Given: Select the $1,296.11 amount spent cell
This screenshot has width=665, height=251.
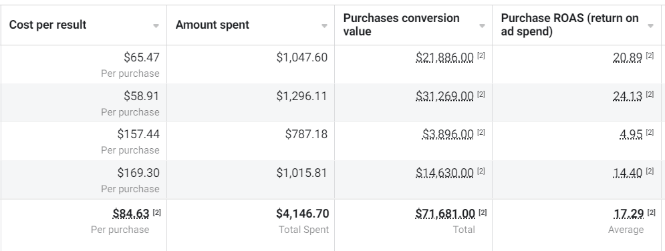Looking at the screenshot, I should [251, 103].
